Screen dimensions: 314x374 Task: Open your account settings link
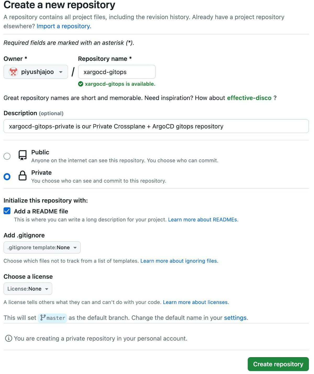click(235, 318)
